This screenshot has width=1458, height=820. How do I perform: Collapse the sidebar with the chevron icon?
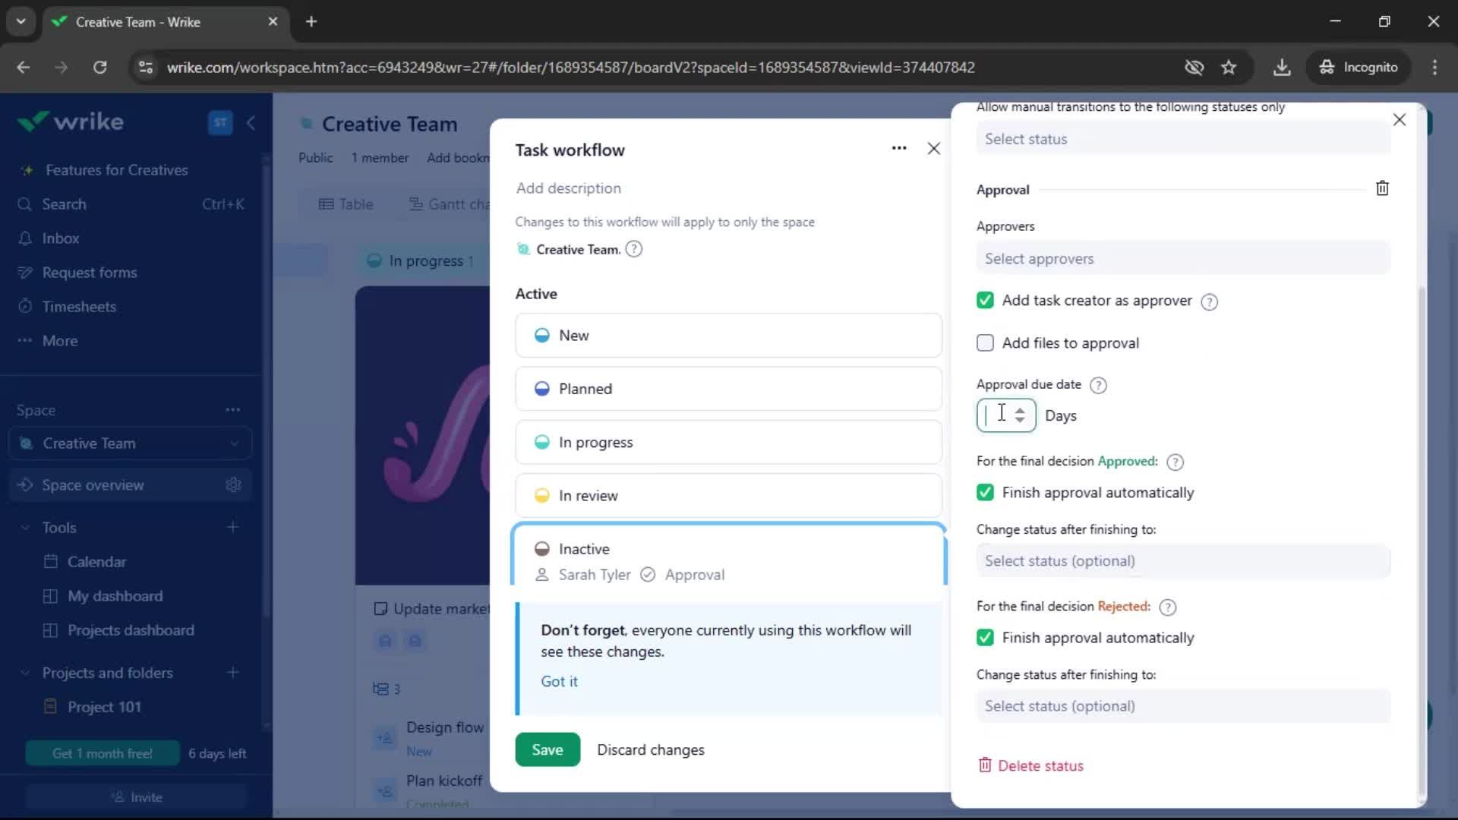click(x=251, y=122)
